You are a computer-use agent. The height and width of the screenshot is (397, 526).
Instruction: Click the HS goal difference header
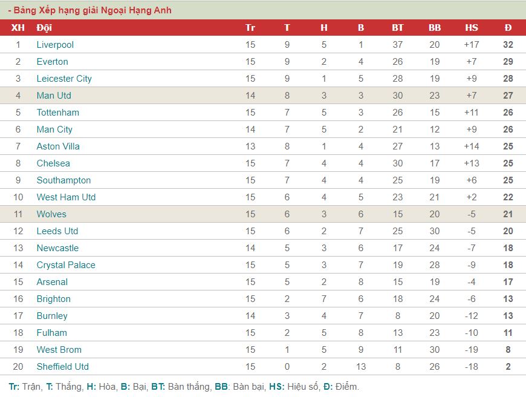[472, 28]
